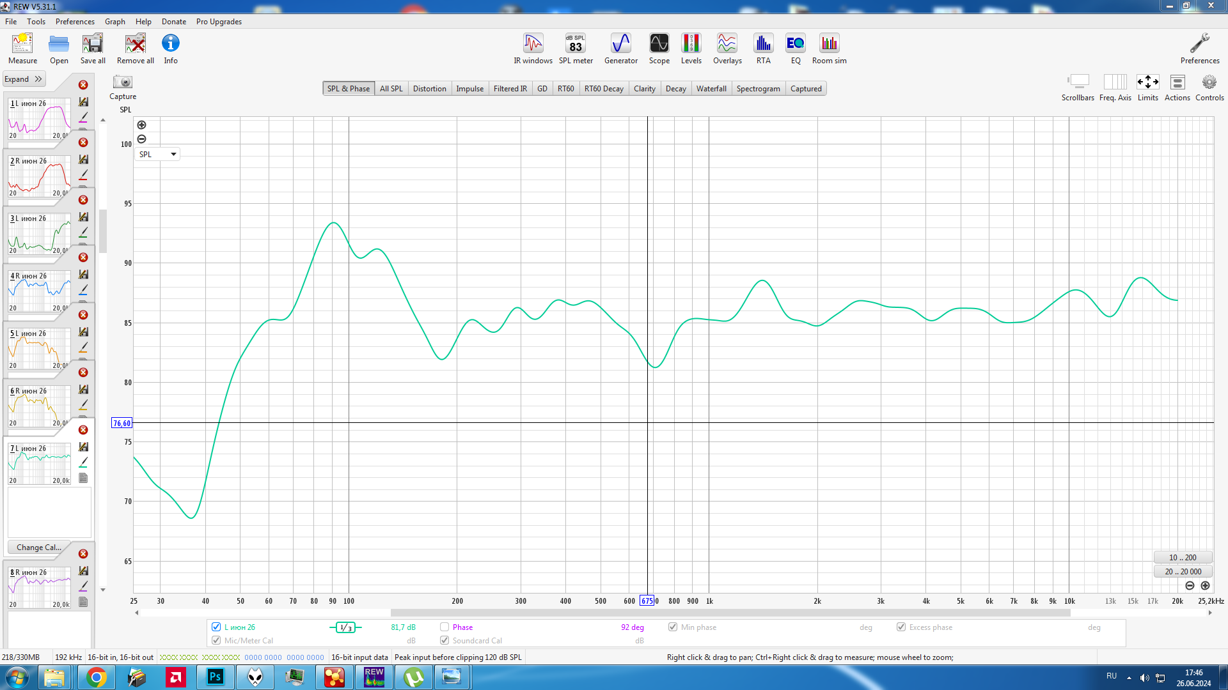Toggle the Min phase checkbox
This screenshot has height=690, width=1228.
pos(673,627)
